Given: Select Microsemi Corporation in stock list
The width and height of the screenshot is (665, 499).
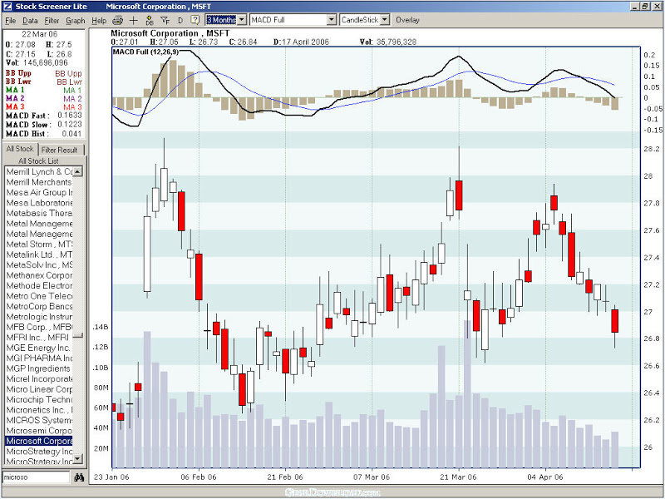Looking at the screenshot, I should 39,431.
